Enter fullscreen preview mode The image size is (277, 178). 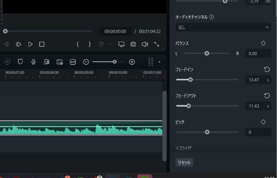[157, 44]
